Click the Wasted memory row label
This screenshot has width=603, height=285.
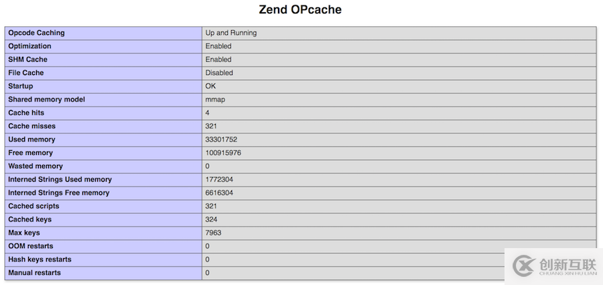pos(36,166)
